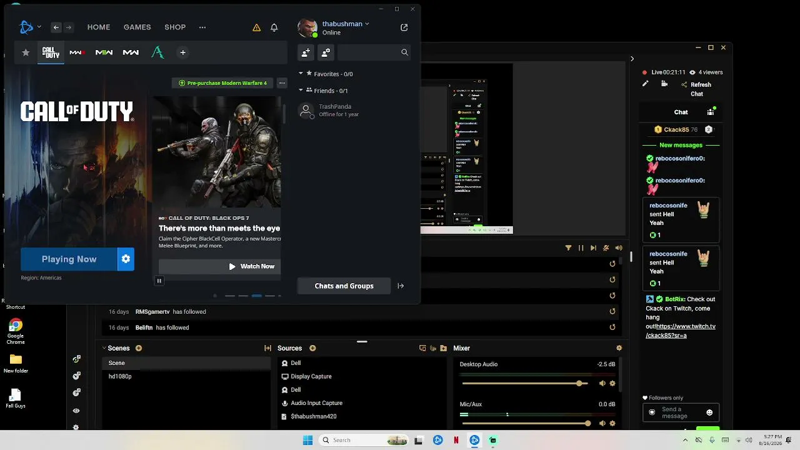
Task: Click Pre-purchase Modern Warfare 4 button
Action: click(223, 83)
